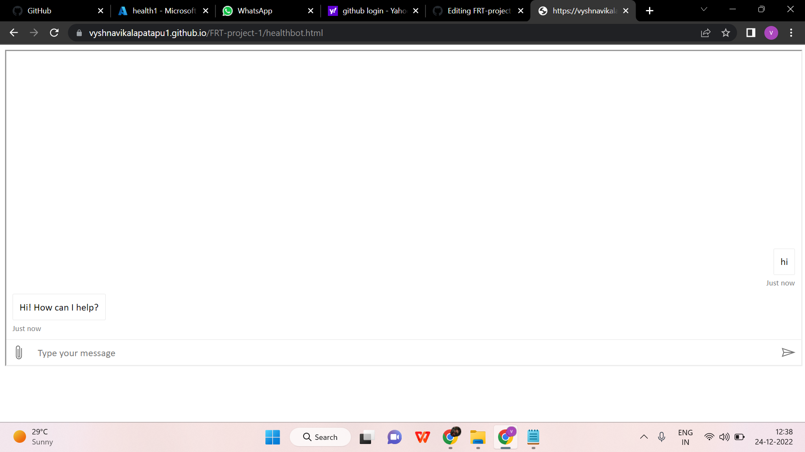Click the browser back button
805x452 pixels.
point(14,33)
